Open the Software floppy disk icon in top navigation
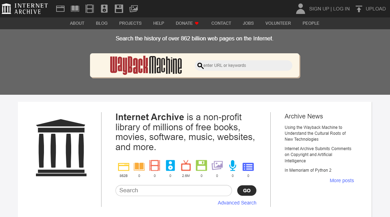Viewport: 390px width, 217px height. coord(119,8)
